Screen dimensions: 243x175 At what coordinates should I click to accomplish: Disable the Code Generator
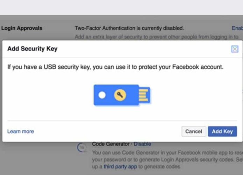coord(142,144)
